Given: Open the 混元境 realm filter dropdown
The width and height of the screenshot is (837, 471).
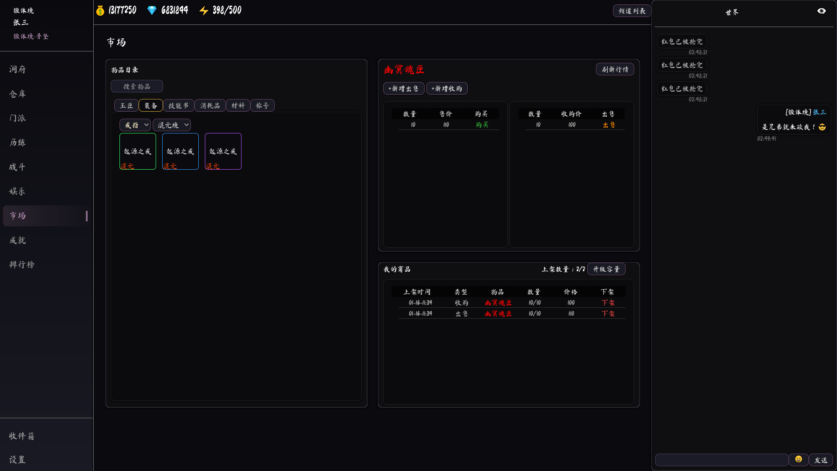Looking at the screenshot, I should point(172,125).
